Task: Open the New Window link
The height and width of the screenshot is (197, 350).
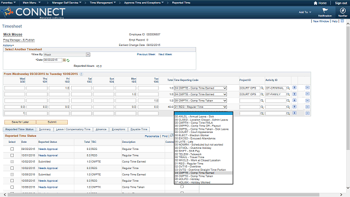Action: 321,21
